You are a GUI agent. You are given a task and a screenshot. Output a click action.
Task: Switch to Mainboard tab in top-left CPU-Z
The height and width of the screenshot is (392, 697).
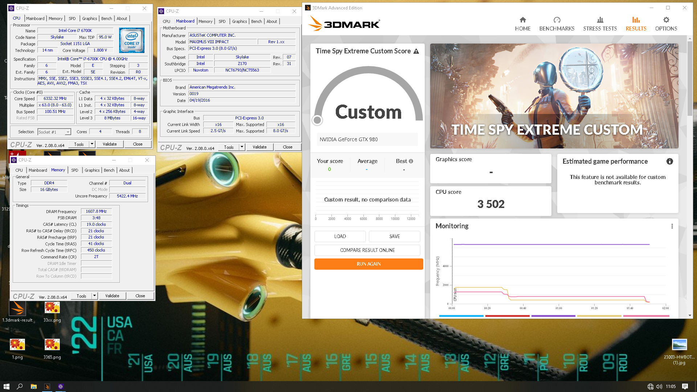(x=35, y=19)
